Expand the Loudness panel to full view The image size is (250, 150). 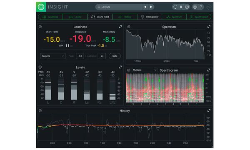tap(120, 27)
